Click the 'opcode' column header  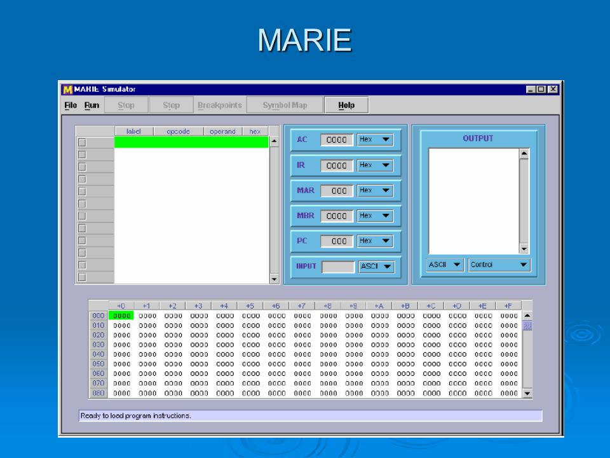[179, 131]
